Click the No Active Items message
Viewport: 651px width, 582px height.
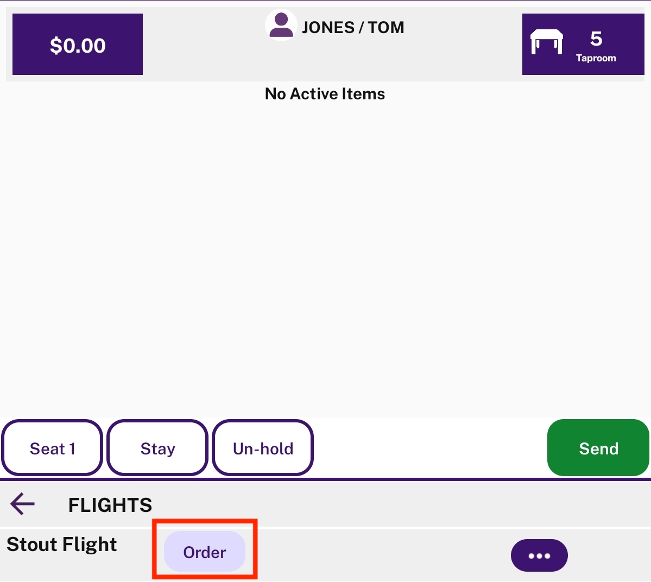click(x=325, y=94)
